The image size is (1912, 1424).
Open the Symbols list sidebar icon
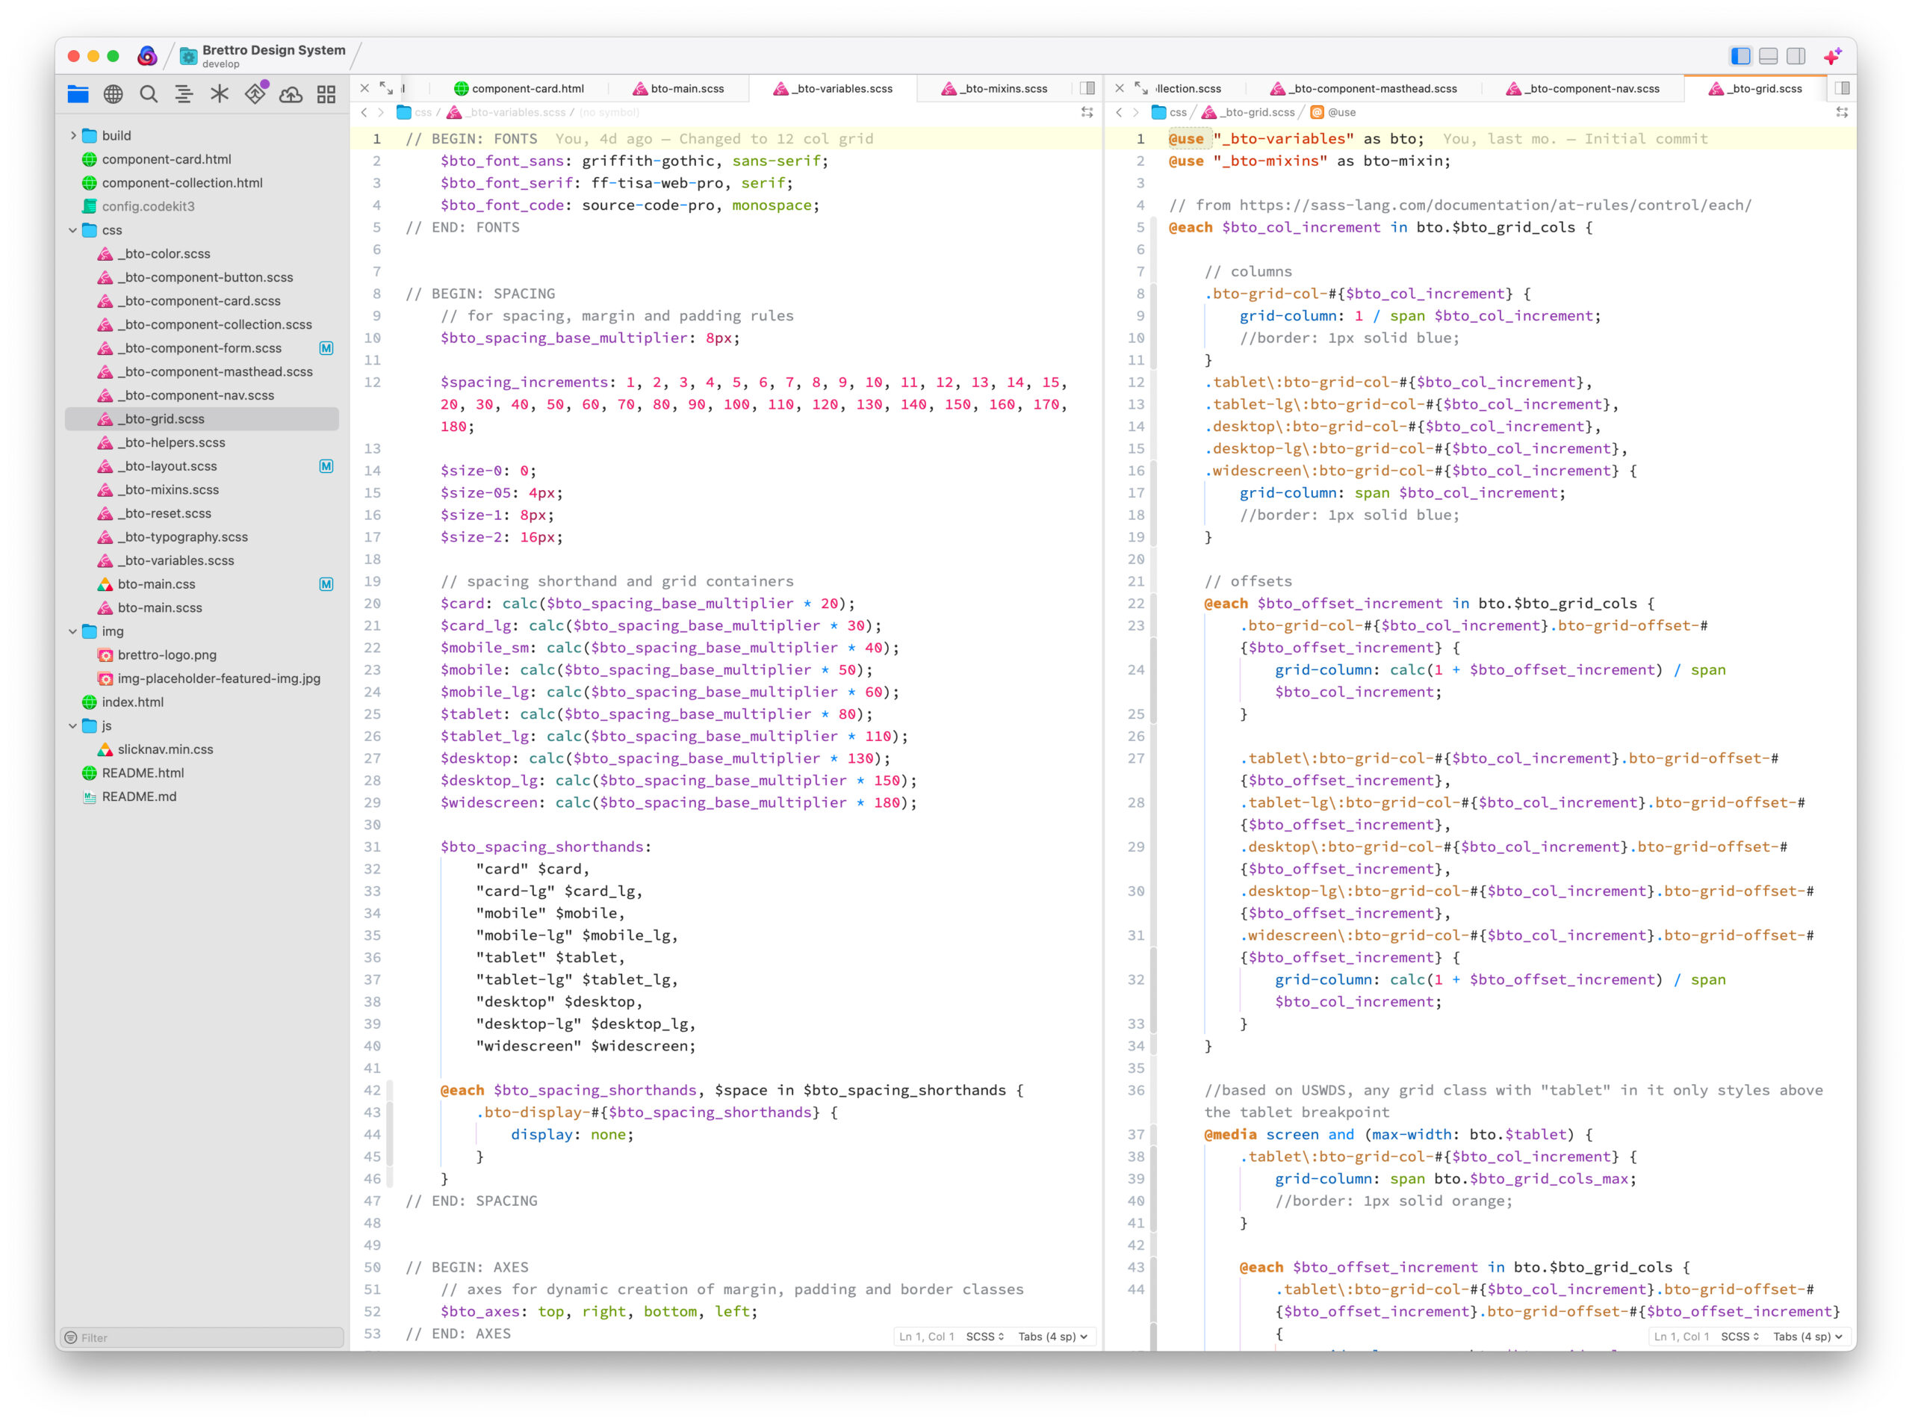[184, 94]
